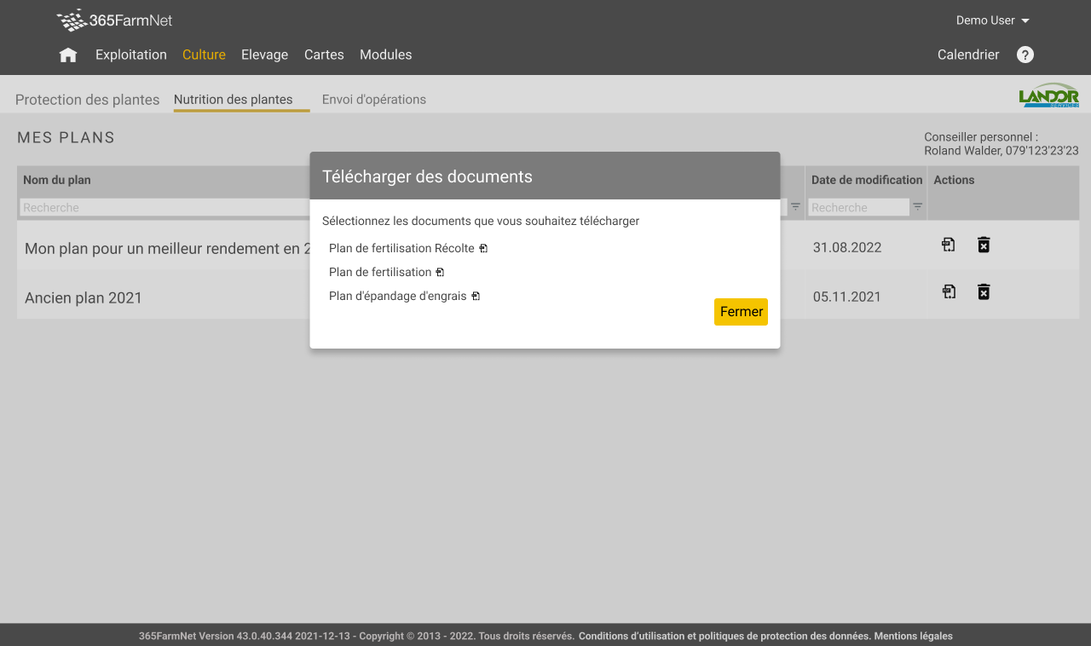Open the help question mark icon

click(1025, 55)
